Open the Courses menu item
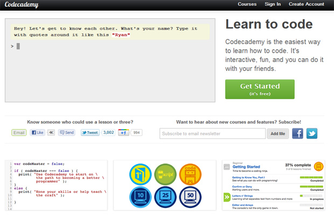Image resolution: width=334 pixels, height=215 pixels. tap(247, 4)
